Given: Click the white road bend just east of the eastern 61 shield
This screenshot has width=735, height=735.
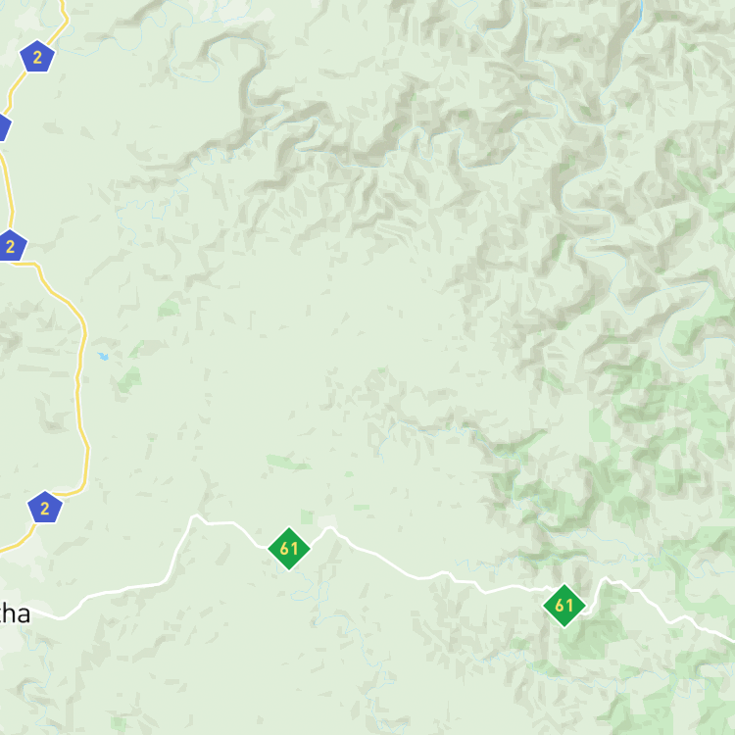Looking at the screenshot, I should click(x=605, y=580).
